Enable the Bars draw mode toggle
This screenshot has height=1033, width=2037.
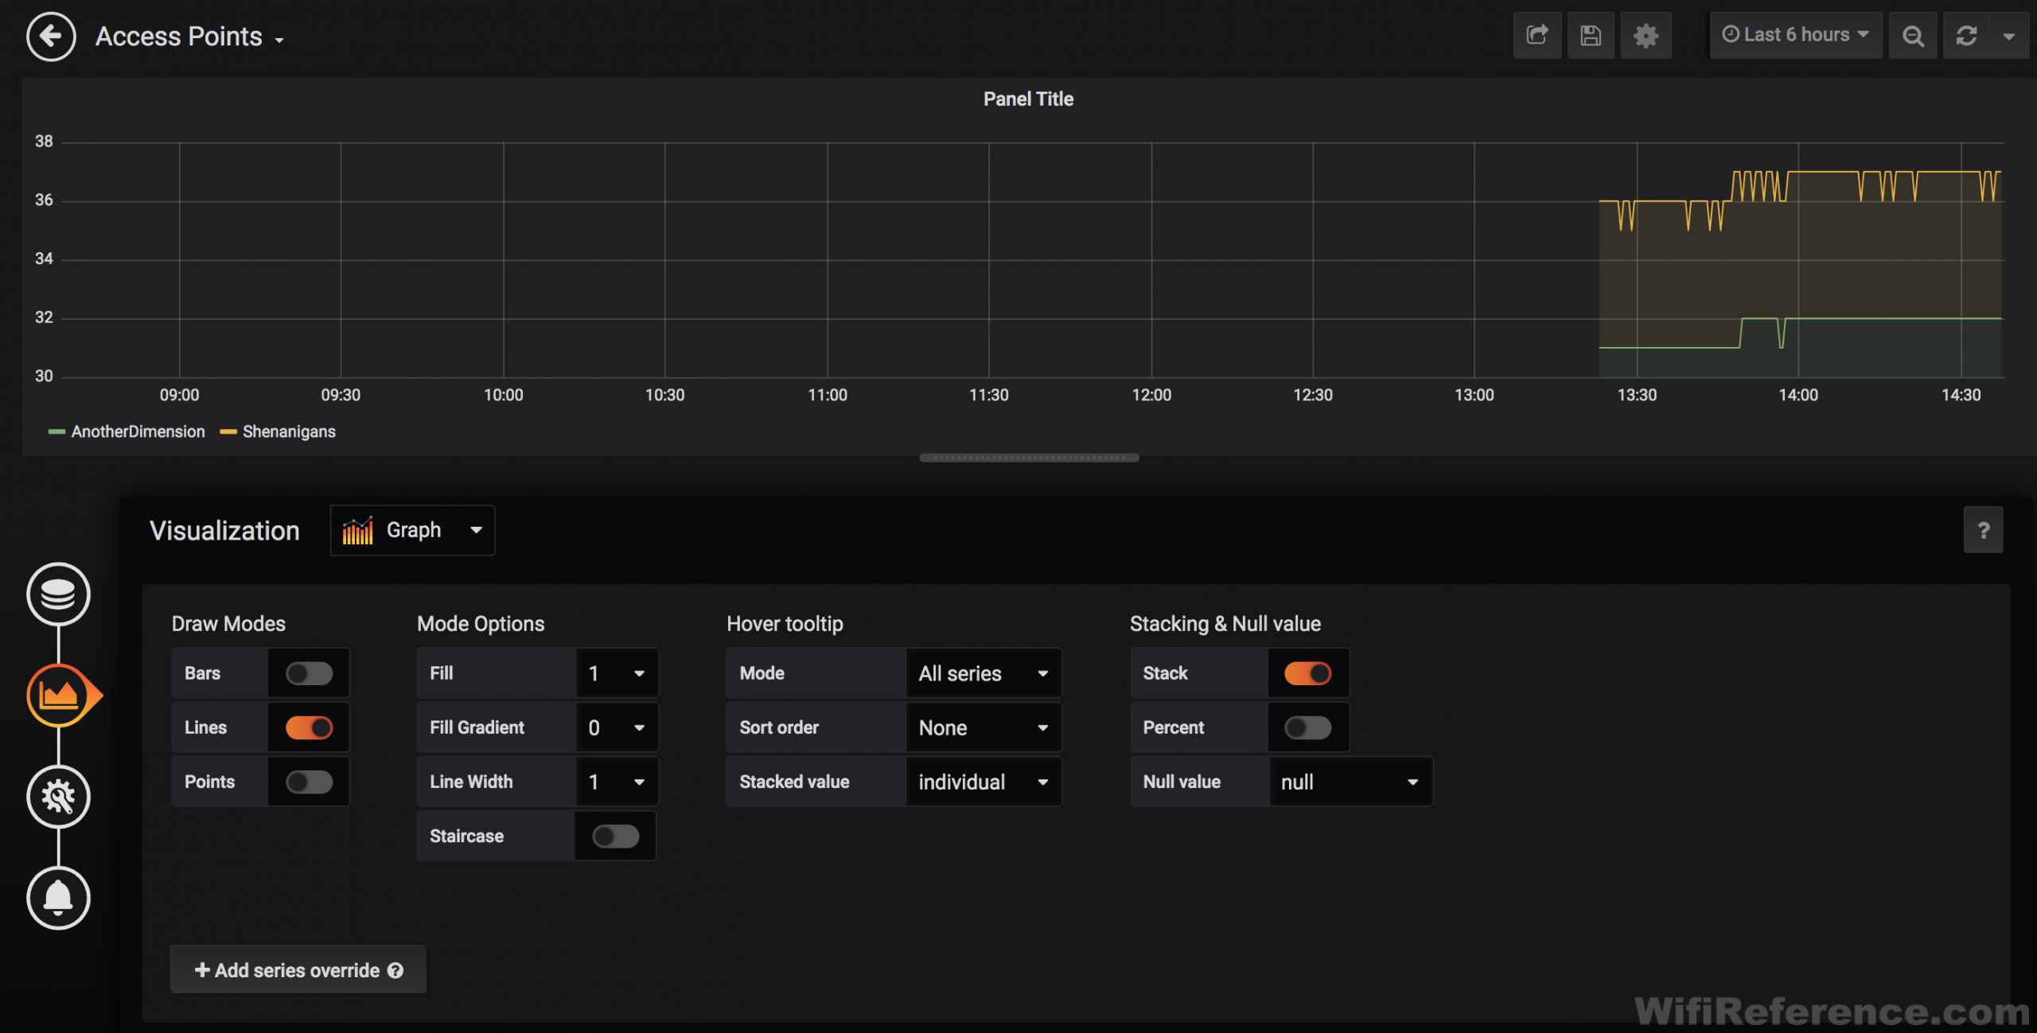pyautogui.click(x=310, y=673)
